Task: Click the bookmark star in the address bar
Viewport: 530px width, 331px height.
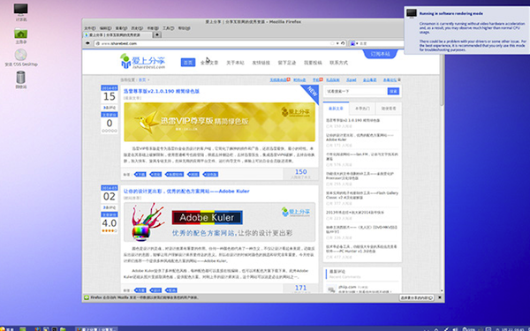Action: (332, 43)
